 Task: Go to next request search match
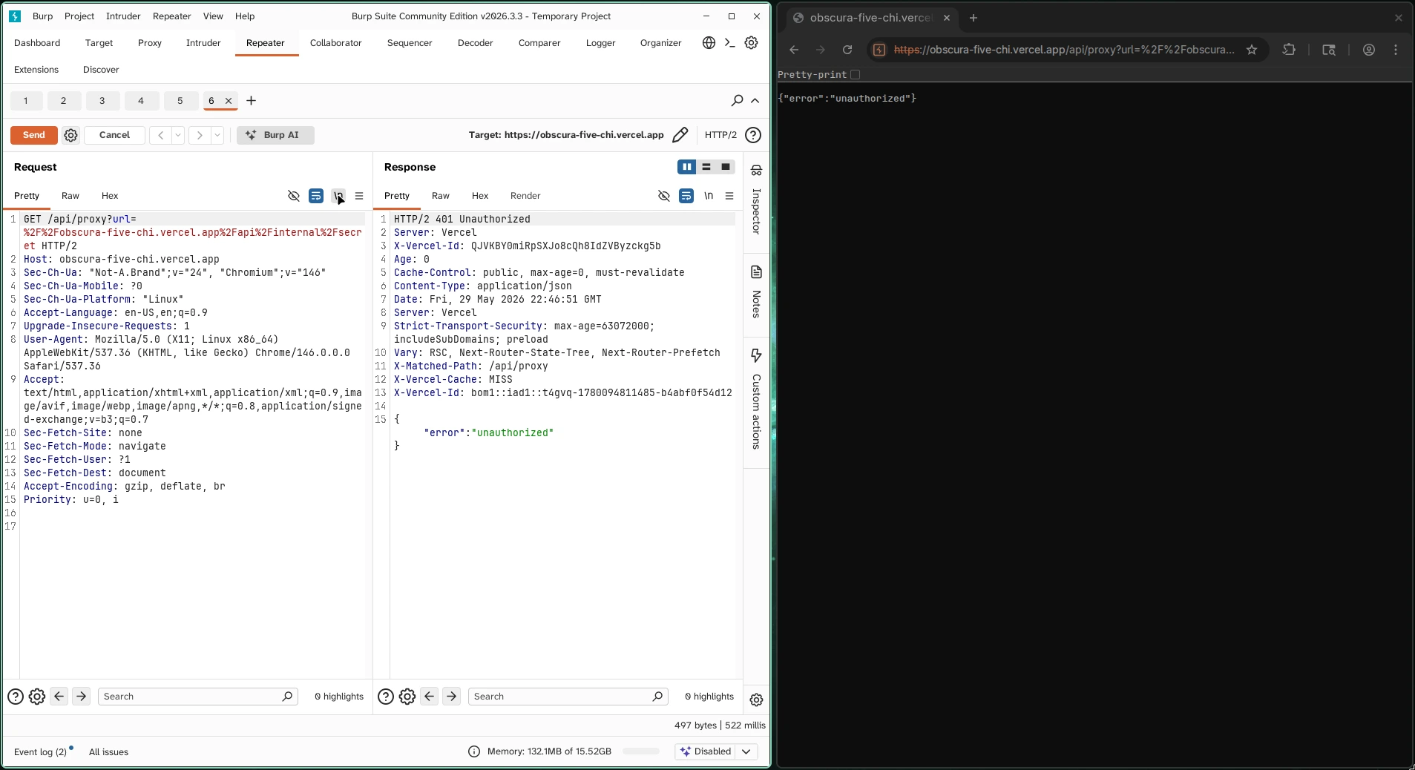pyautogui.click(x=82, y=697)
